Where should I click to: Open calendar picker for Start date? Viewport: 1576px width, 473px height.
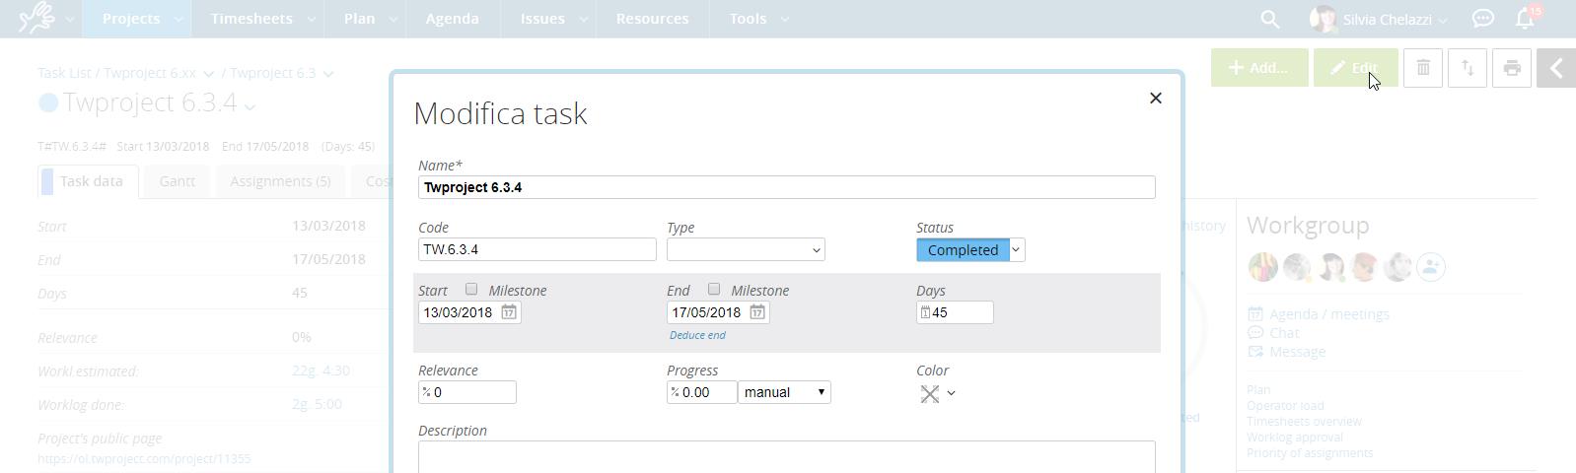(x=508, y=312)
